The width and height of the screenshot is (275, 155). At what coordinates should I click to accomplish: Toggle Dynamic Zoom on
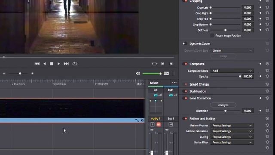(184, 43)
